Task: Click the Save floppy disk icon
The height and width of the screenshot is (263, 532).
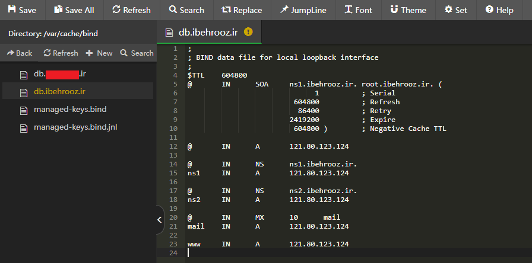Action: [x=11, y=10]
